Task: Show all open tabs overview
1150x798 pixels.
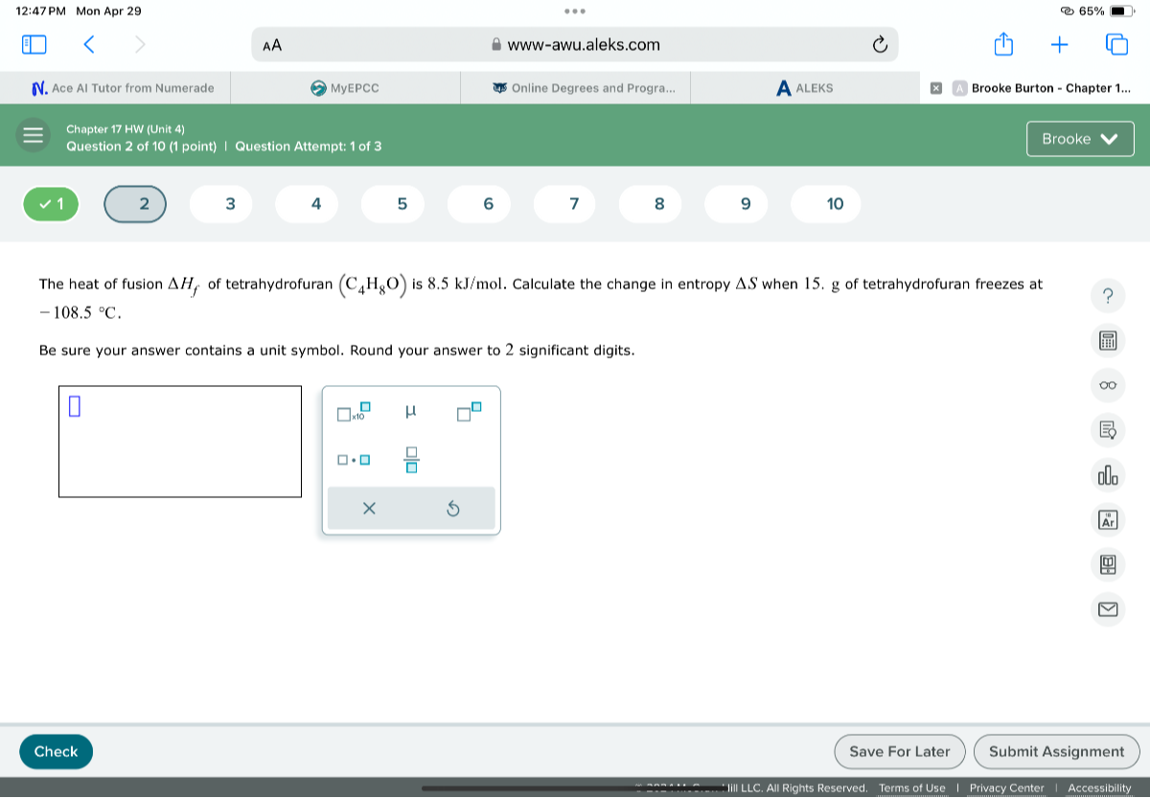Action: click(x=1117, y=44)
